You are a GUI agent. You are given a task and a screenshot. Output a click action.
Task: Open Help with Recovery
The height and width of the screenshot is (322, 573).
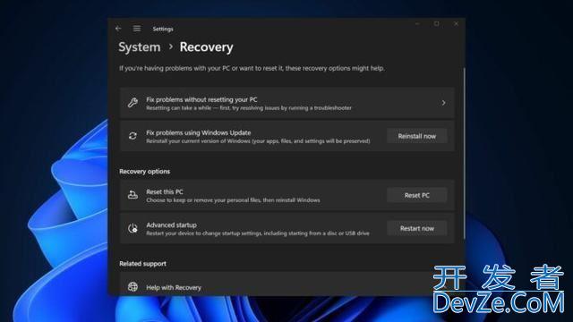point(286,284)
